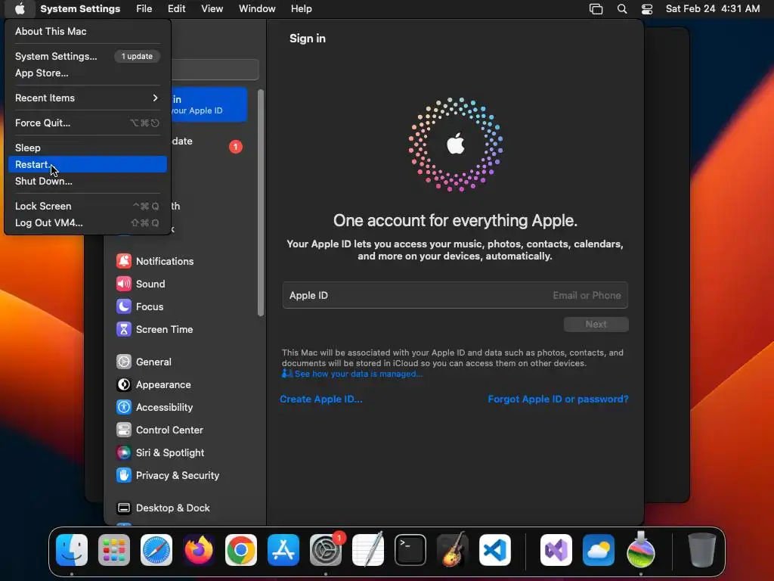Open the Window menu
Image resolution: width=774 pixels, height=581 pixels.
(257, 9)
